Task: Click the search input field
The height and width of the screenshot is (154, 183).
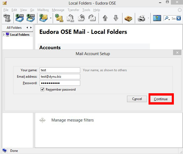Action: click(x=174, y=18)
